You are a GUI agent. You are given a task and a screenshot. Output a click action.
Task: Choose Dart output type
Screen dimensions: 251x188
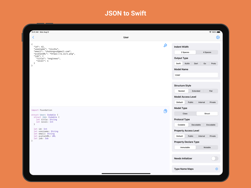tap(196, 63)
